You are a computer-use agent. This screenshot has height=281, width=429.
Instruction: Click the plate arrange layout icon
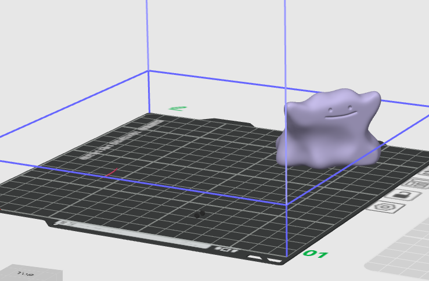[x=416, y=183]
